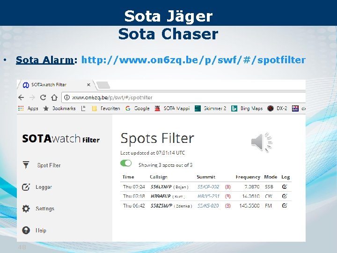Image resolution: width=337 pixels, height=253 pixels.
Task: Open the SOTA Mappi bookmark
Action: 172,108
